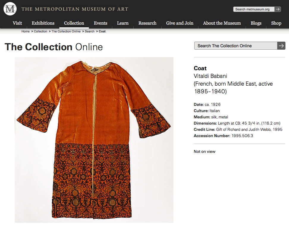
Task: Open The Collection Online breadcrumb
Action: [66, 31]
